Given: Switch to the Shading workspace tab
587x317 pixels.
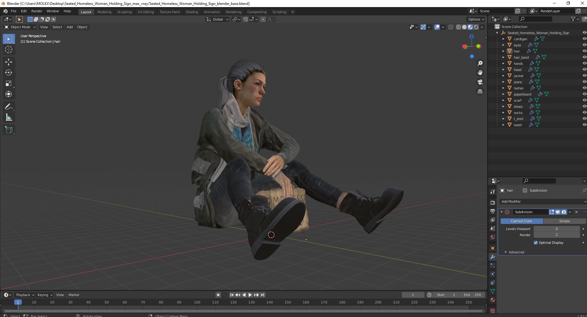Looking at the screenshot, I should [x=192, y=12].
